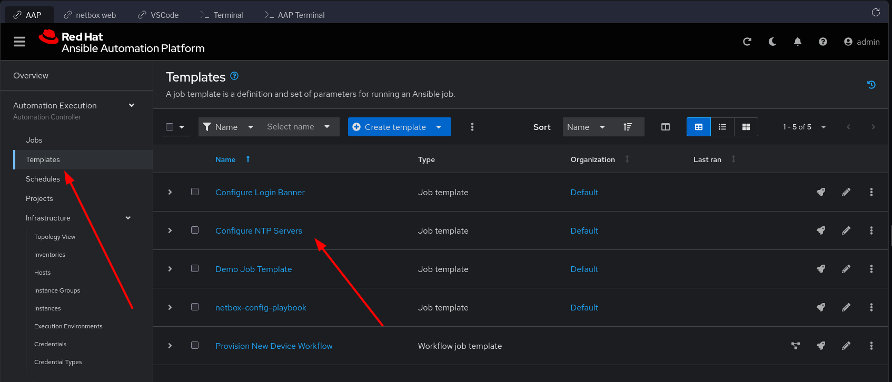892x382 pixels.
Task: Open pagination 1-5 of 5 dropdown
Action: click(804, 127)
